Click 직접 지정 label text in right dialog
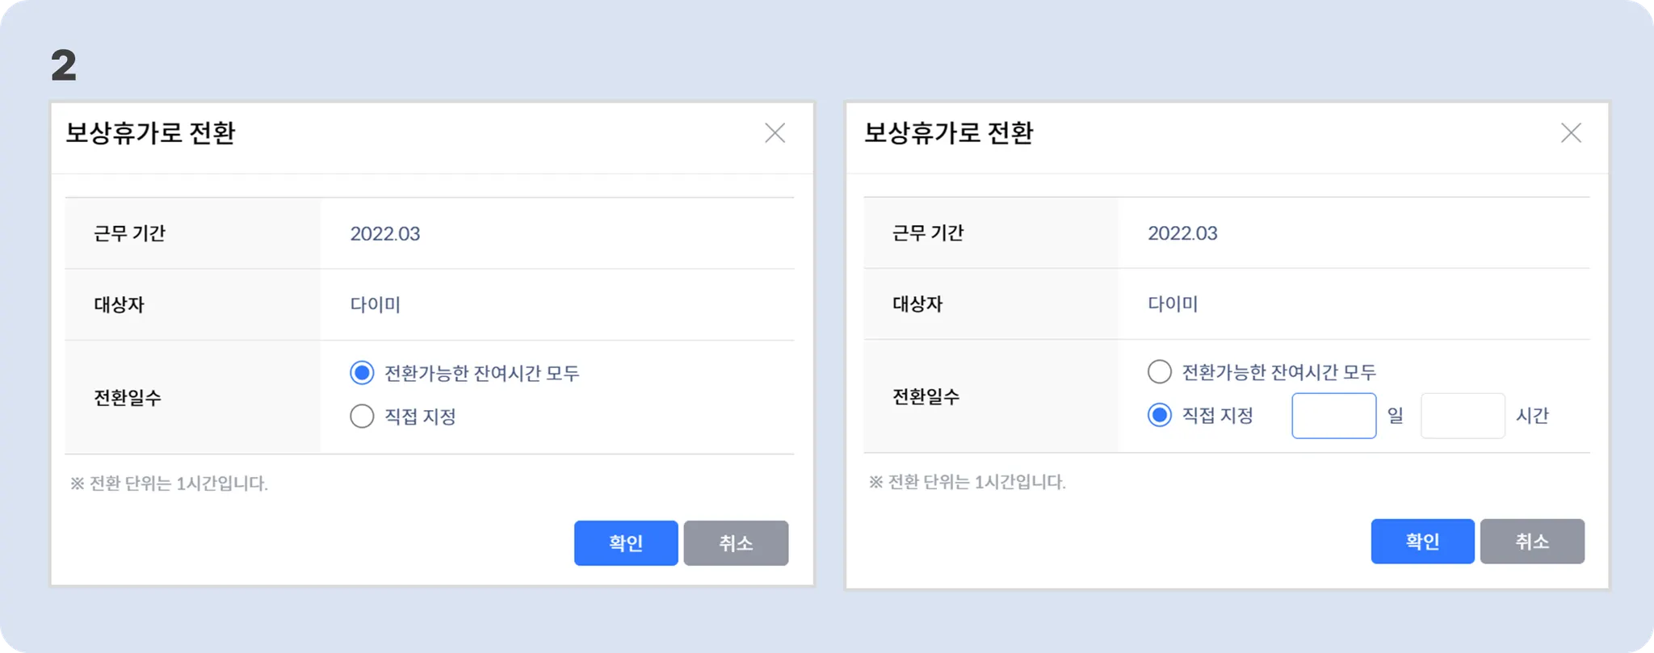The height and width of the screenshot is (653, 1654). 1217,416
